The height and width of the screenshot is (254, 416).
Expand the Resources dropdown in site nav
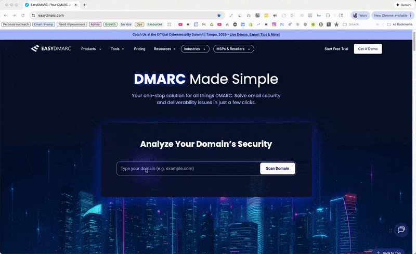pos(165,49)
